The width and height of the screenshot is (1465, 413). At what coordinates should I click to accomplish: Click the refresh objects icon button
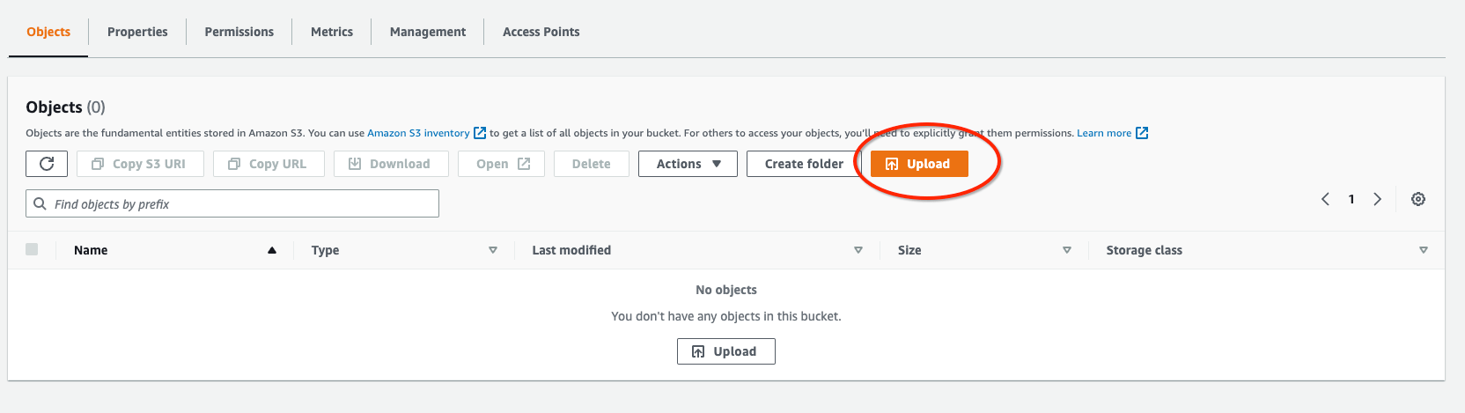[x=47, y=164]
